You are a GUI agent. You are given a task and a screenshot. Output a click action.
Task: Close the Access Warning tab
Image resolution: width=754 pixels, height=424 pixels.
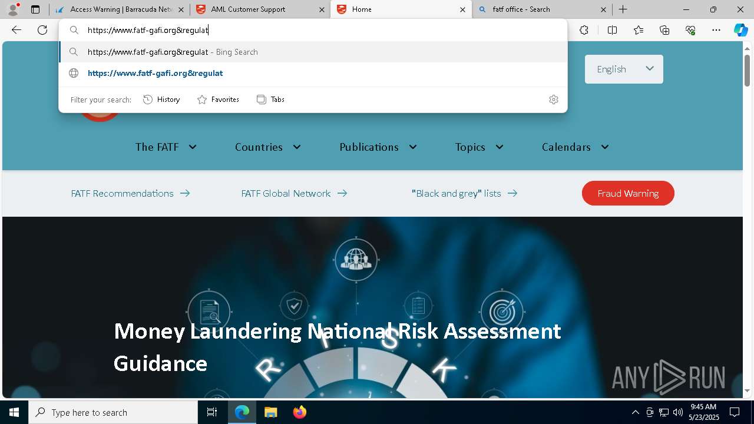[180, 9]
